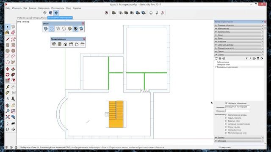Expand the 'Слои' tray panel
This screenshot has width=271, height=152.
pos(239,35)
